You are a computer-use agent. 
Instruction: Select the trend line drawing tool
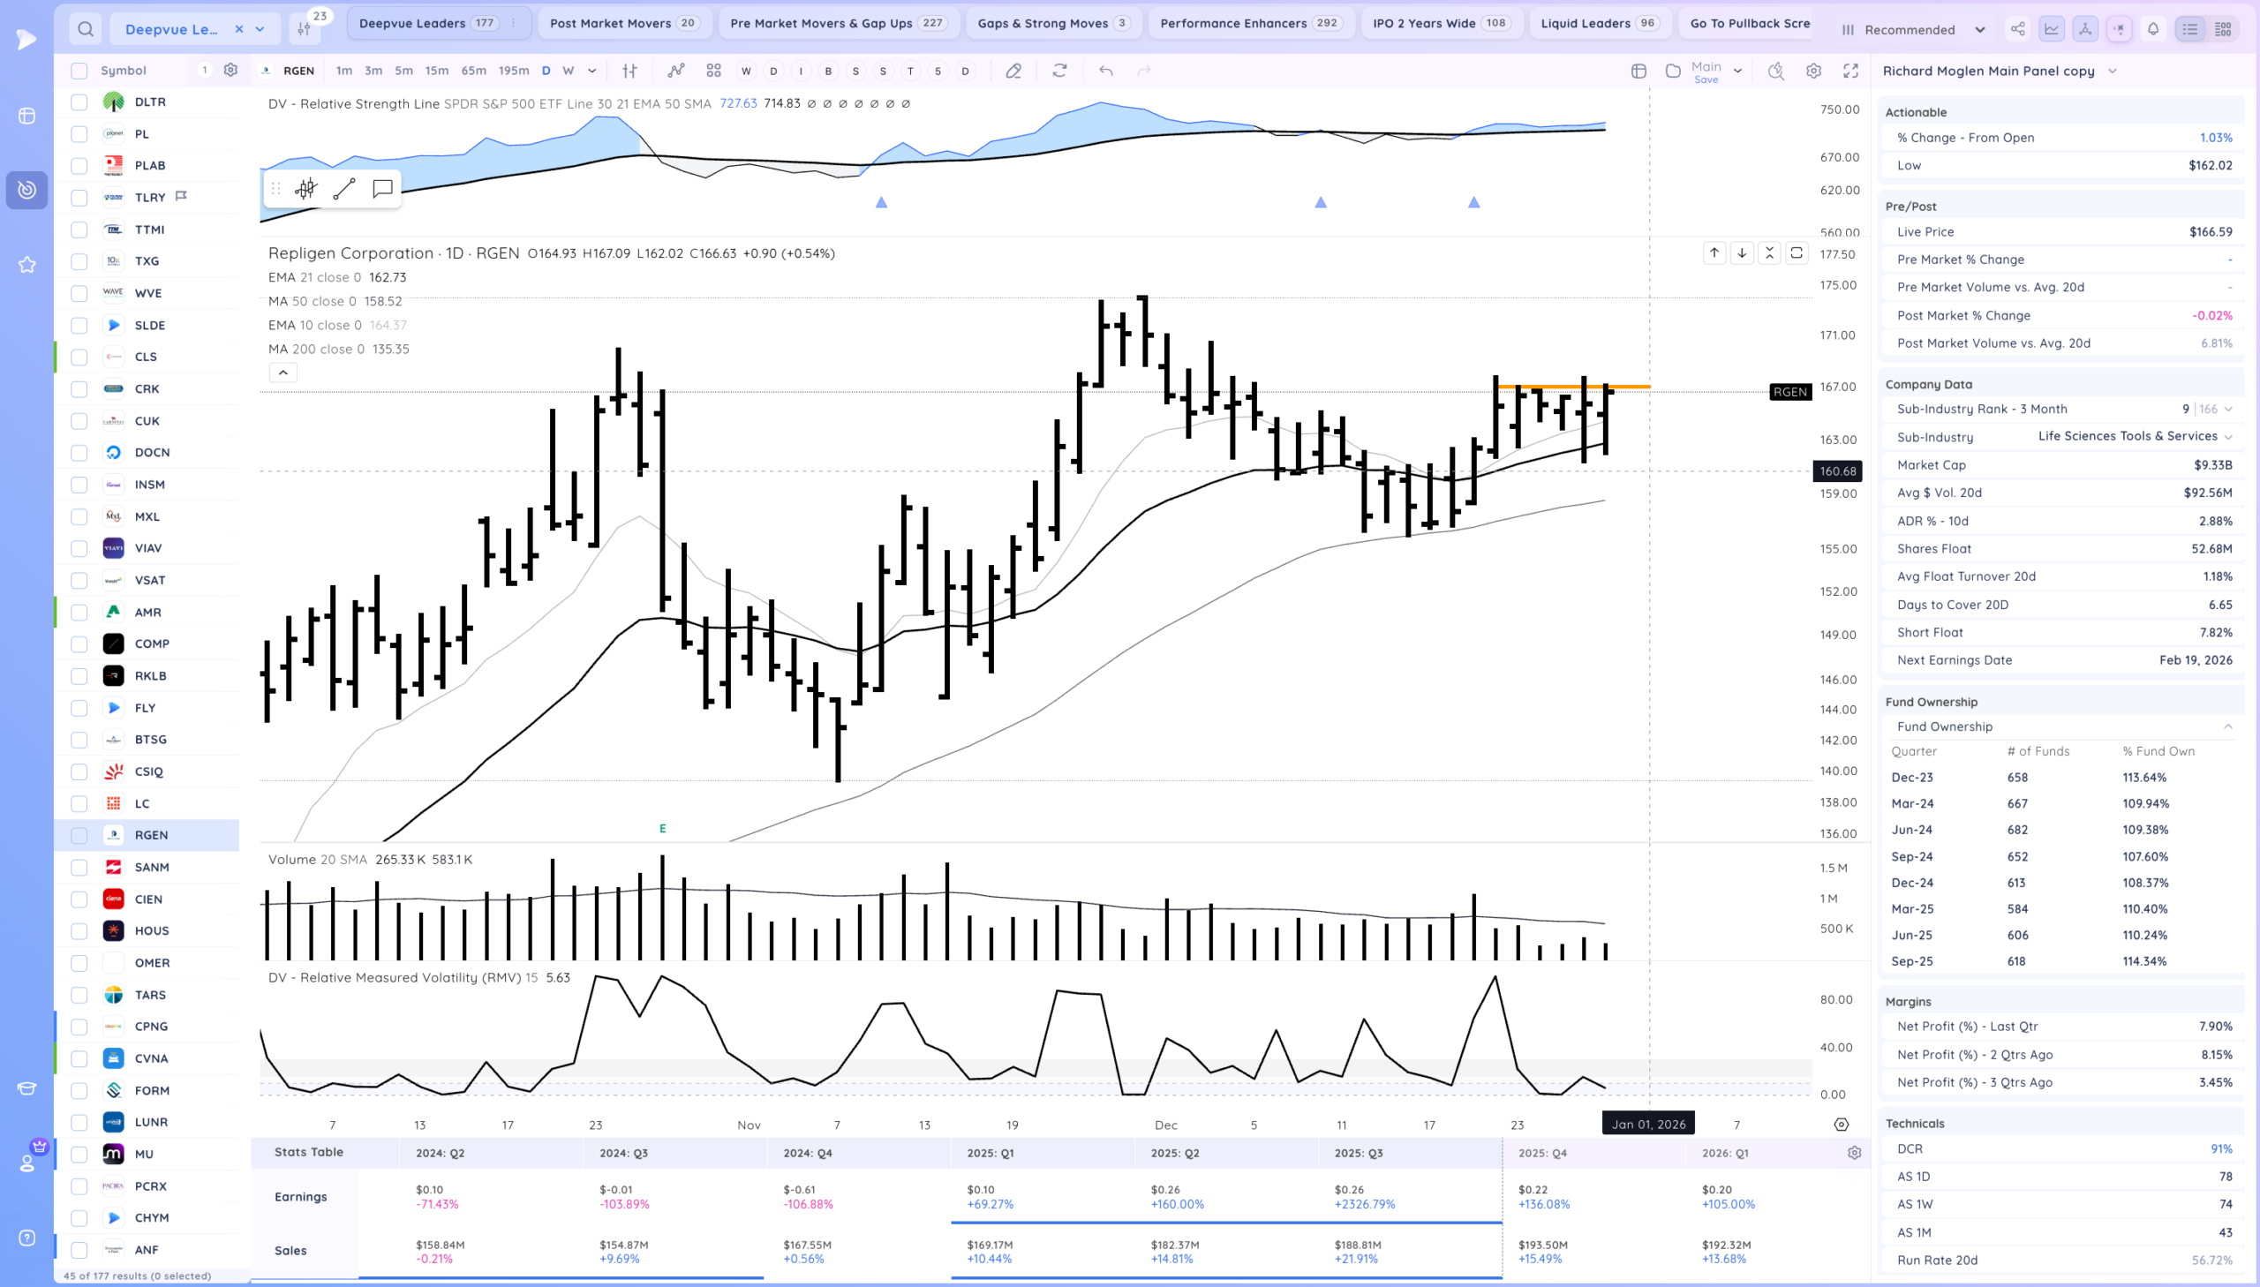point(343,188)
